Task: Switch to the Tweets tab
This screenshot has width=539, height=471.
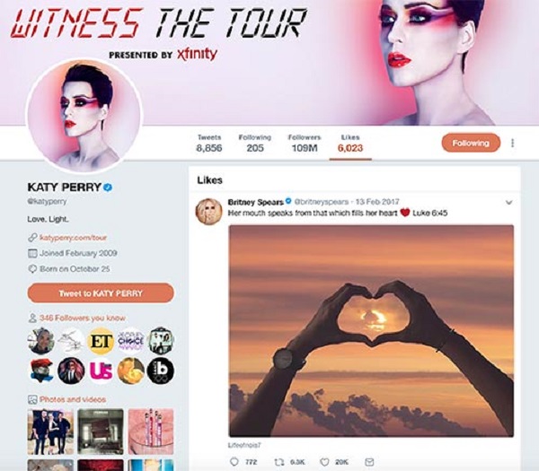Action: tap(209, 143)
